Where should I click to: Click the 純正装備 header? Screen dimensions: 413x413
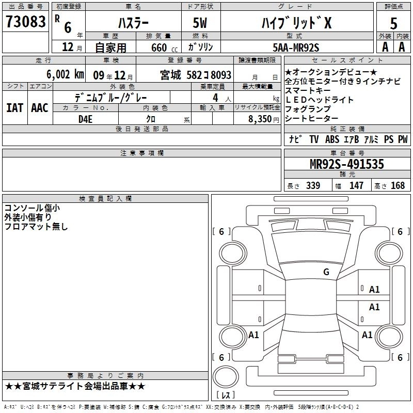[x=347, y=129]
